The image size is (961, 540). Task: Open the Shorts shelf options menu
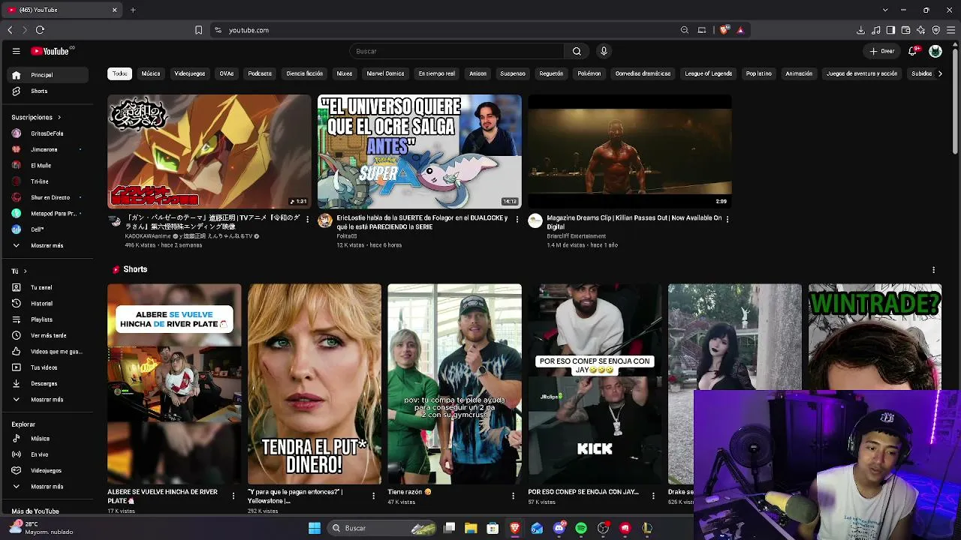coord(934,270)
